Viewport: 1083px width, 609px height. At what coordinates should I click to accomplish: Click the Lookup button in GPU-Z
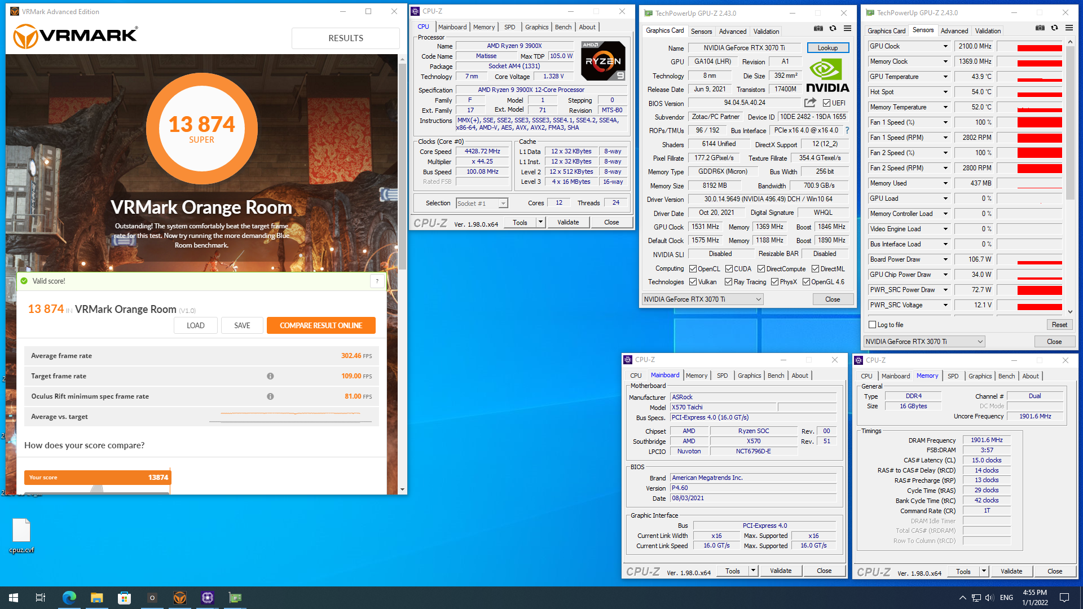point(827,48)
